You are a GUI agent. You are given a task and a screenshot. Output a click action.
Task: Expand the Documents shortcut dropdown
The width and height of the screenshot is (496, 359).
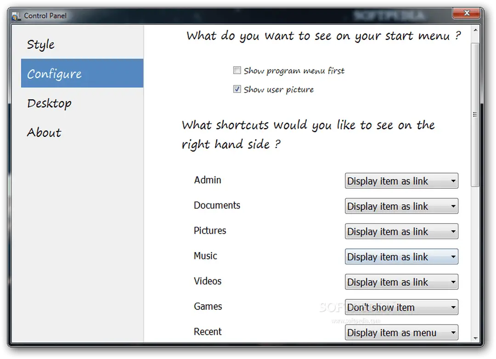coord(401,206)
